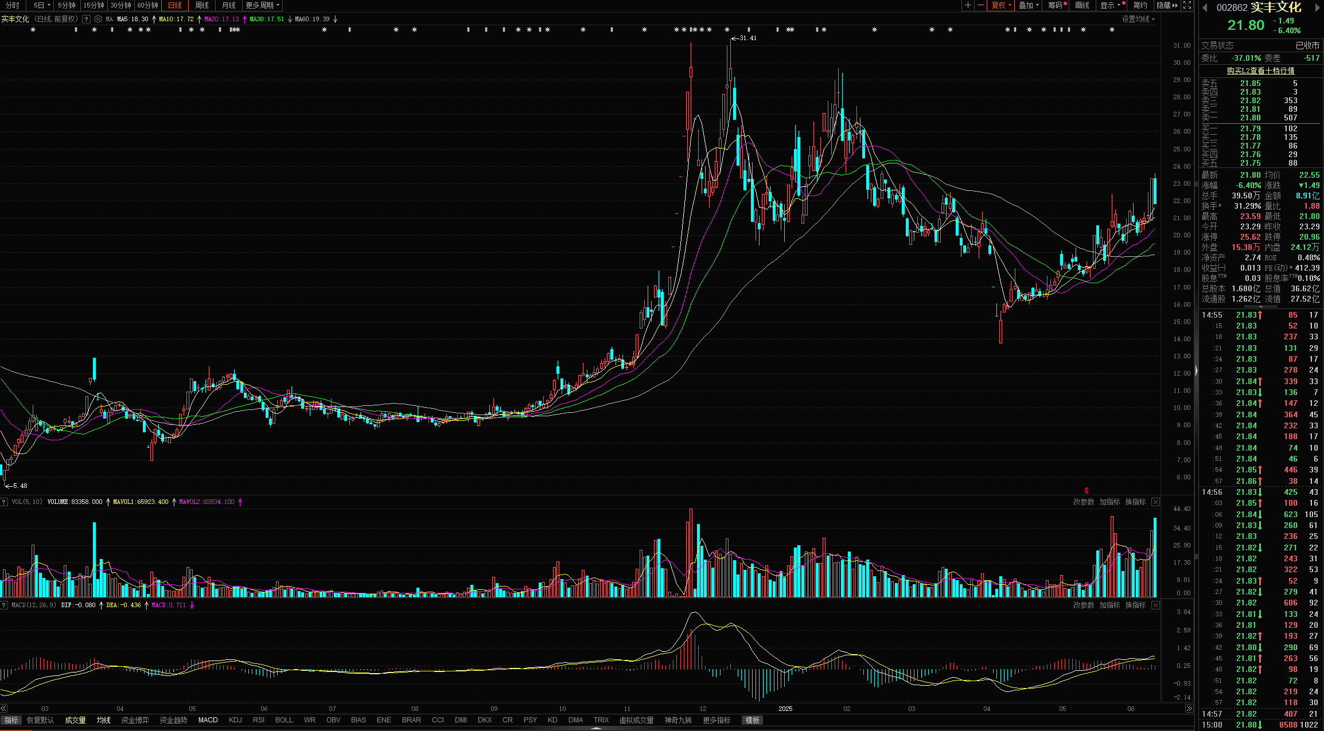
Task: Click 恢复默认 restore defaults button
Action: pos(40,720)
